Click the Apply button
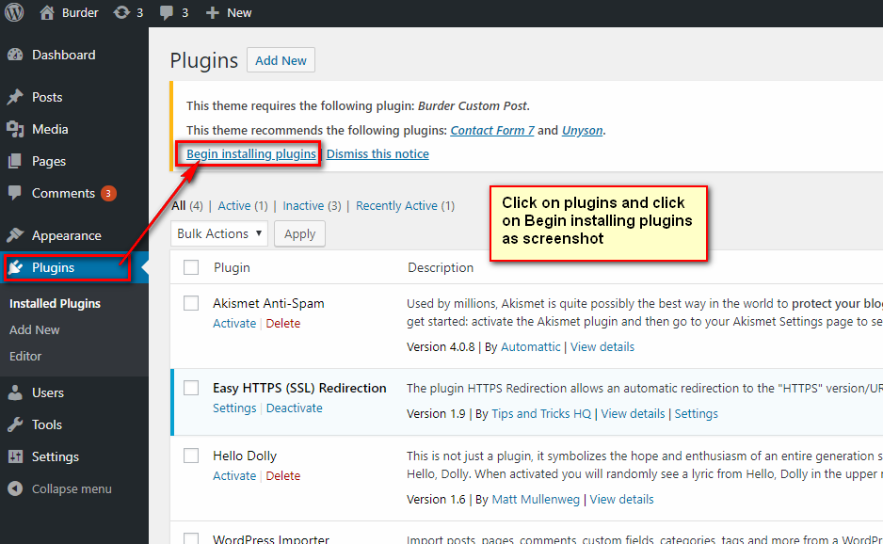 pyautogui.click(x=299, y=233)
